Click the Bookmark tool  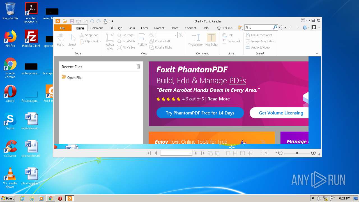click(x=232, y=41)
